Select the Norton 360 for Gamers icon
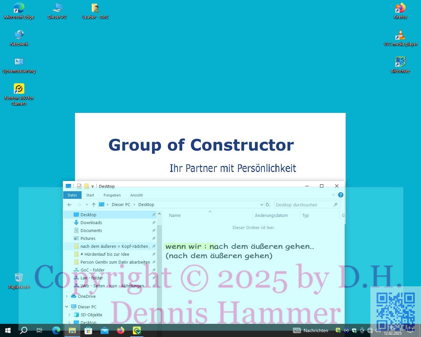 (x=19, y=89)
